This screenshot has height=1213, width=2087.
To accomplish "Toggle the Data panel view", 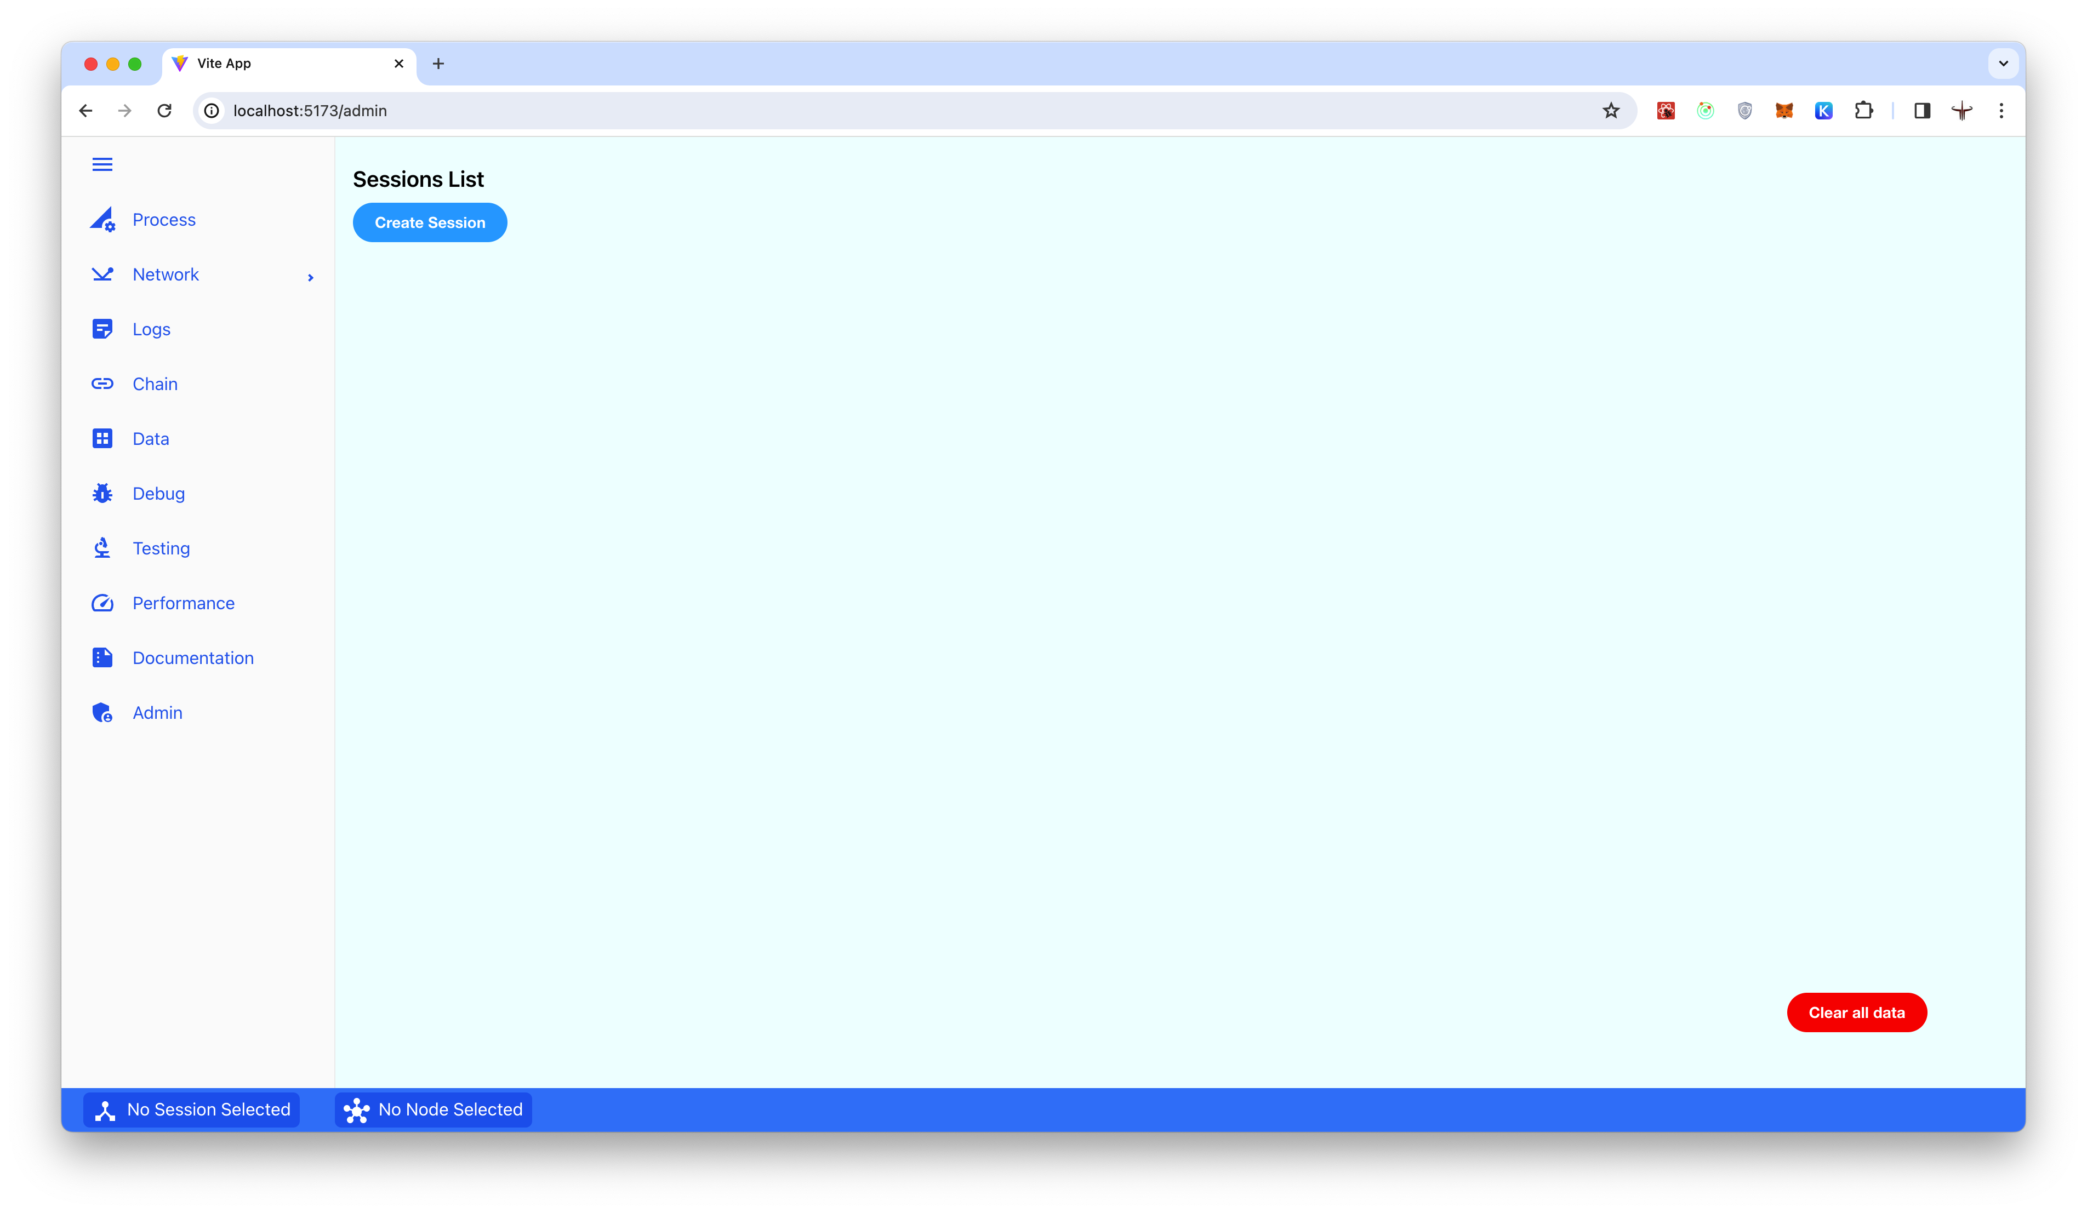I will pos(150,438).
